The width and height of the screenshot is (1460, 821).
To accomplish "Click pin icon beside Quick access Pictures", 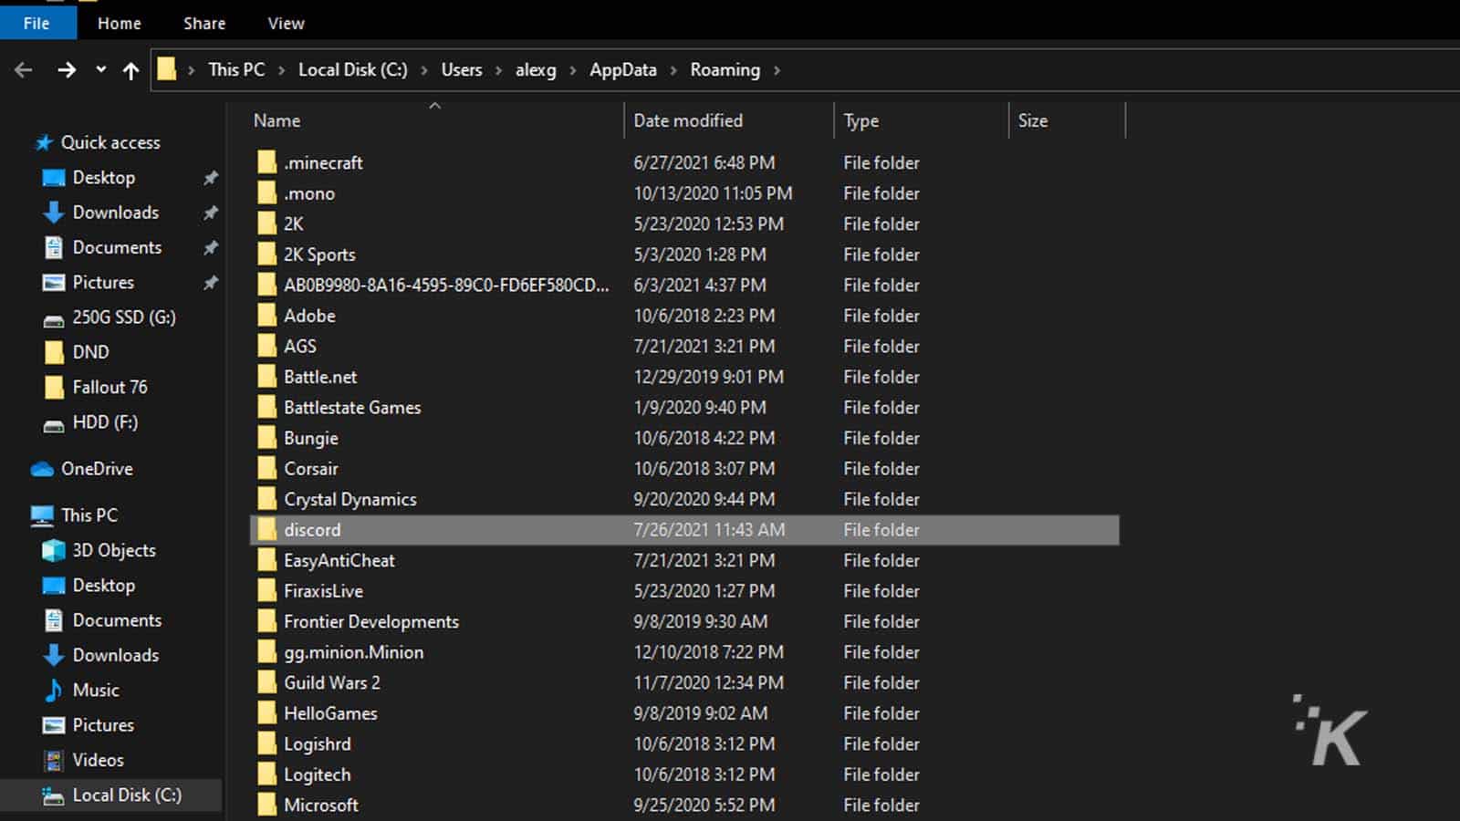I will pos(211,283).
